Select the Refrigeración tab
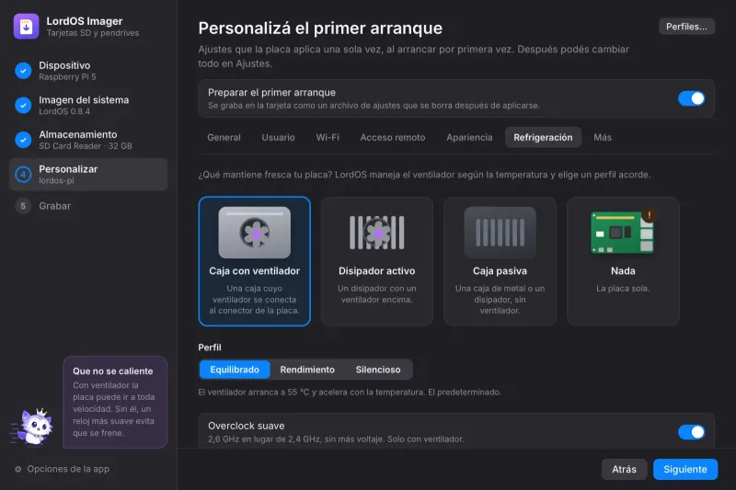The image size is (736, 490). (x=543, y=137)
